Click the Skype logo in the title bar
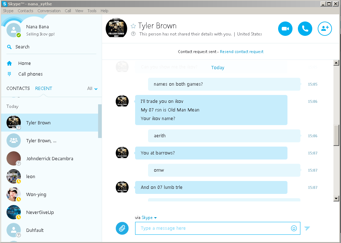The height and width of the screenshot is (243, 341). pyautogui.click(x=4, y=4)
